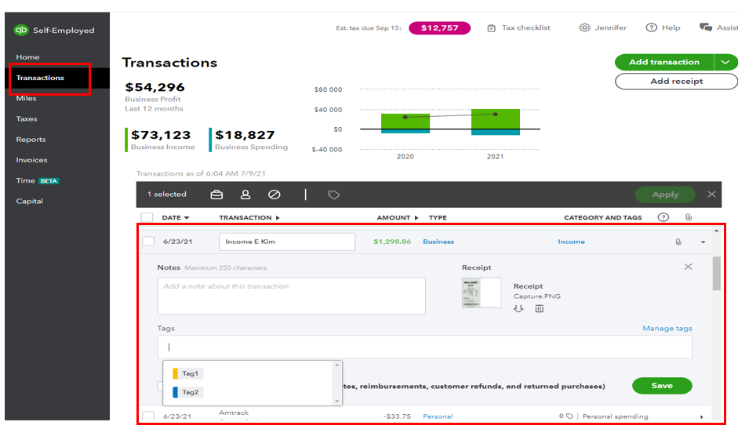The image size is (738, 429).
Task: Open Miles in sidebar
Action: (x=27, y=98)
